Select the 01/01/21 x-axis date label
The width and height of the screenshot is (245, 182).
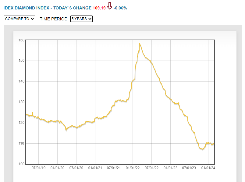(95, 168)
